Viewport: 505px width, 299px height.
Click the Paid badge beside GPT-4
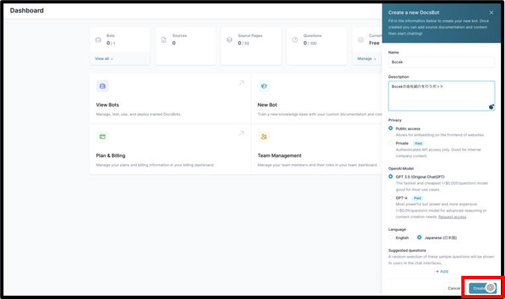[x=418, y=198]
